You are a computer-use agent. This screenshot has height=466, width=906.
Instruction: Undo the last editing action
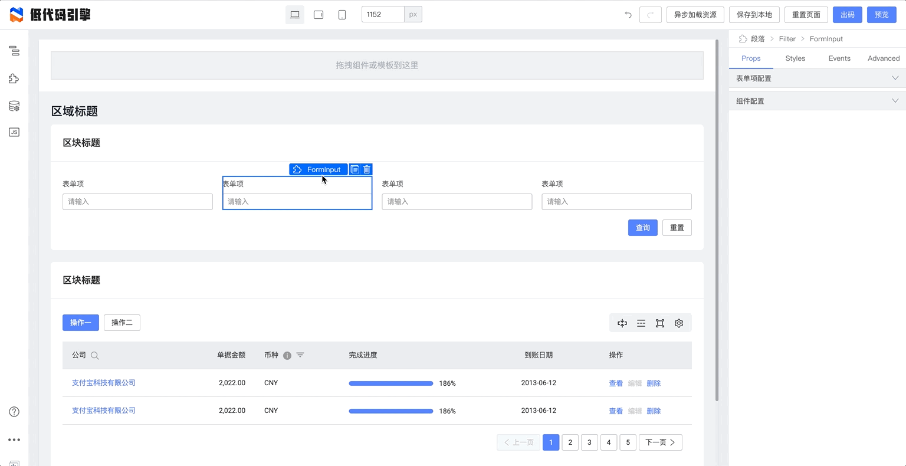tap(628, 15)
